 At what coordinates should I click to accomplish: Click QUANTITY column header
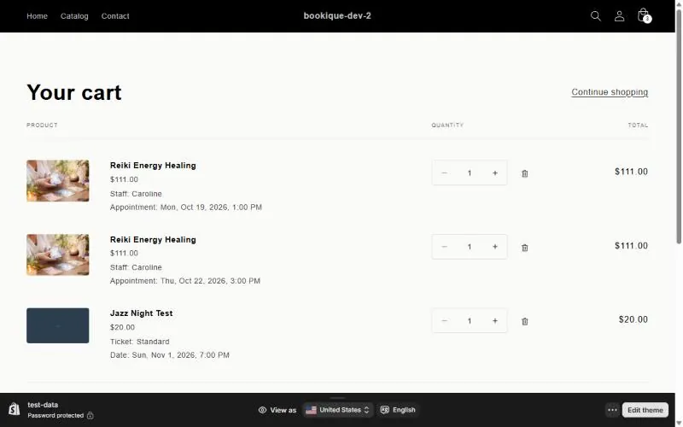click(x=447, y=125)
